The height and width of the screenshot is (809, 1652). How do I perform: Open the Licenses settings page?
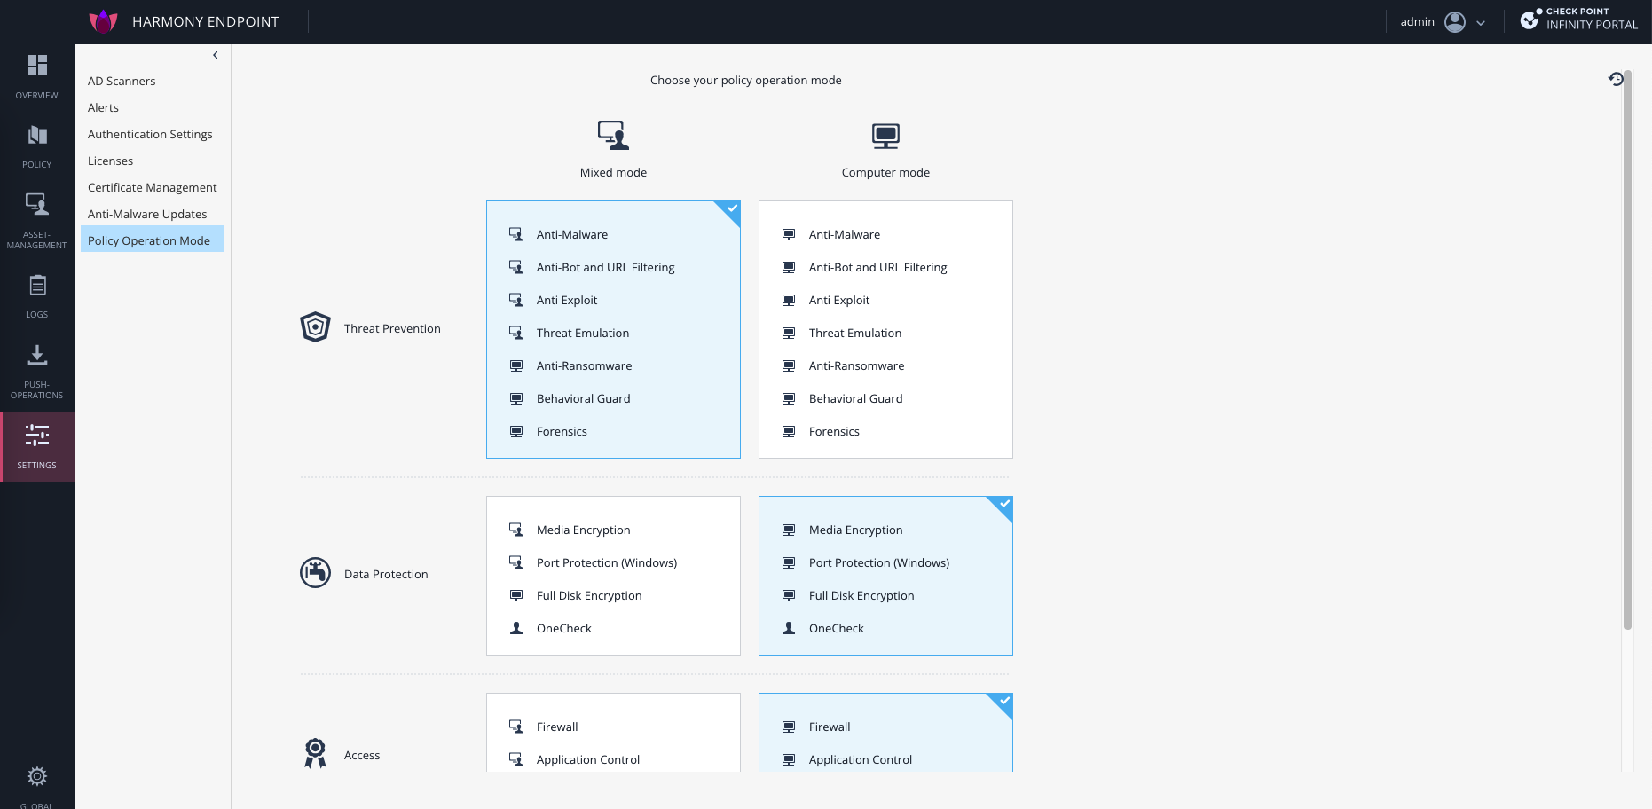(x=110, y=161)
